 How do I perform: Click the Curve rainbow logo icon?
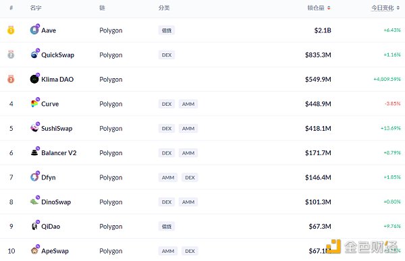point(34,103)
